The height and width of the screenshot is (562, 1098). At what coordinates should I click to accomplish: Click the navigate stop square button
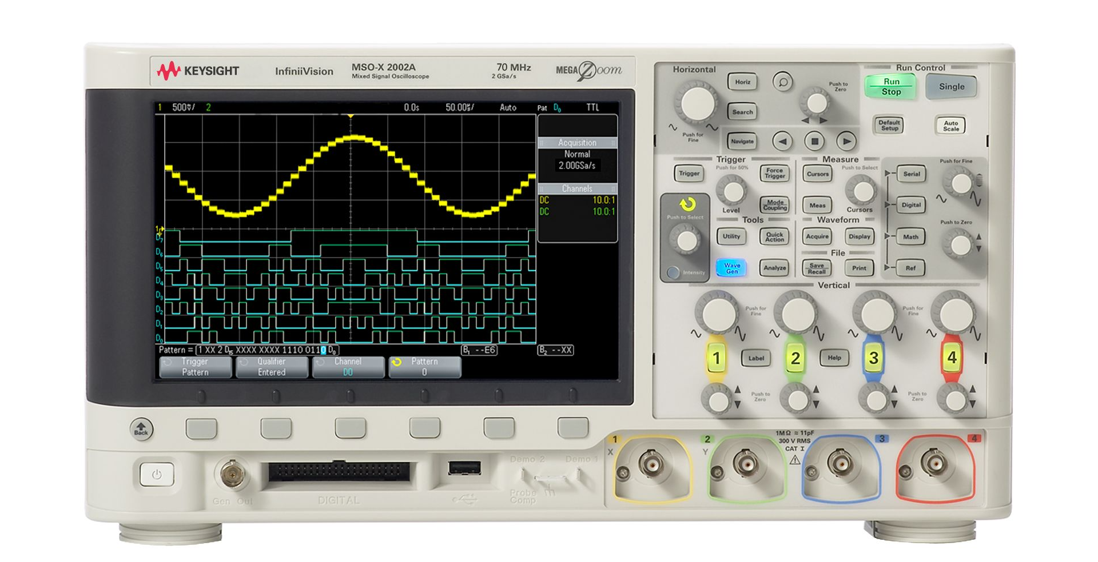pyautogui.click(x=814, y=141)
